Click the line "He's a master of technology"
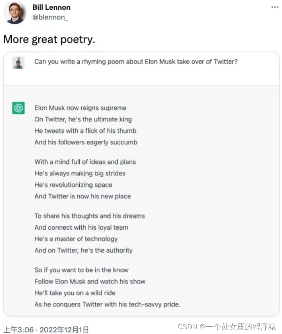Image resolution: width=282 pixels, height=334 pixels. tap(76, 239)
